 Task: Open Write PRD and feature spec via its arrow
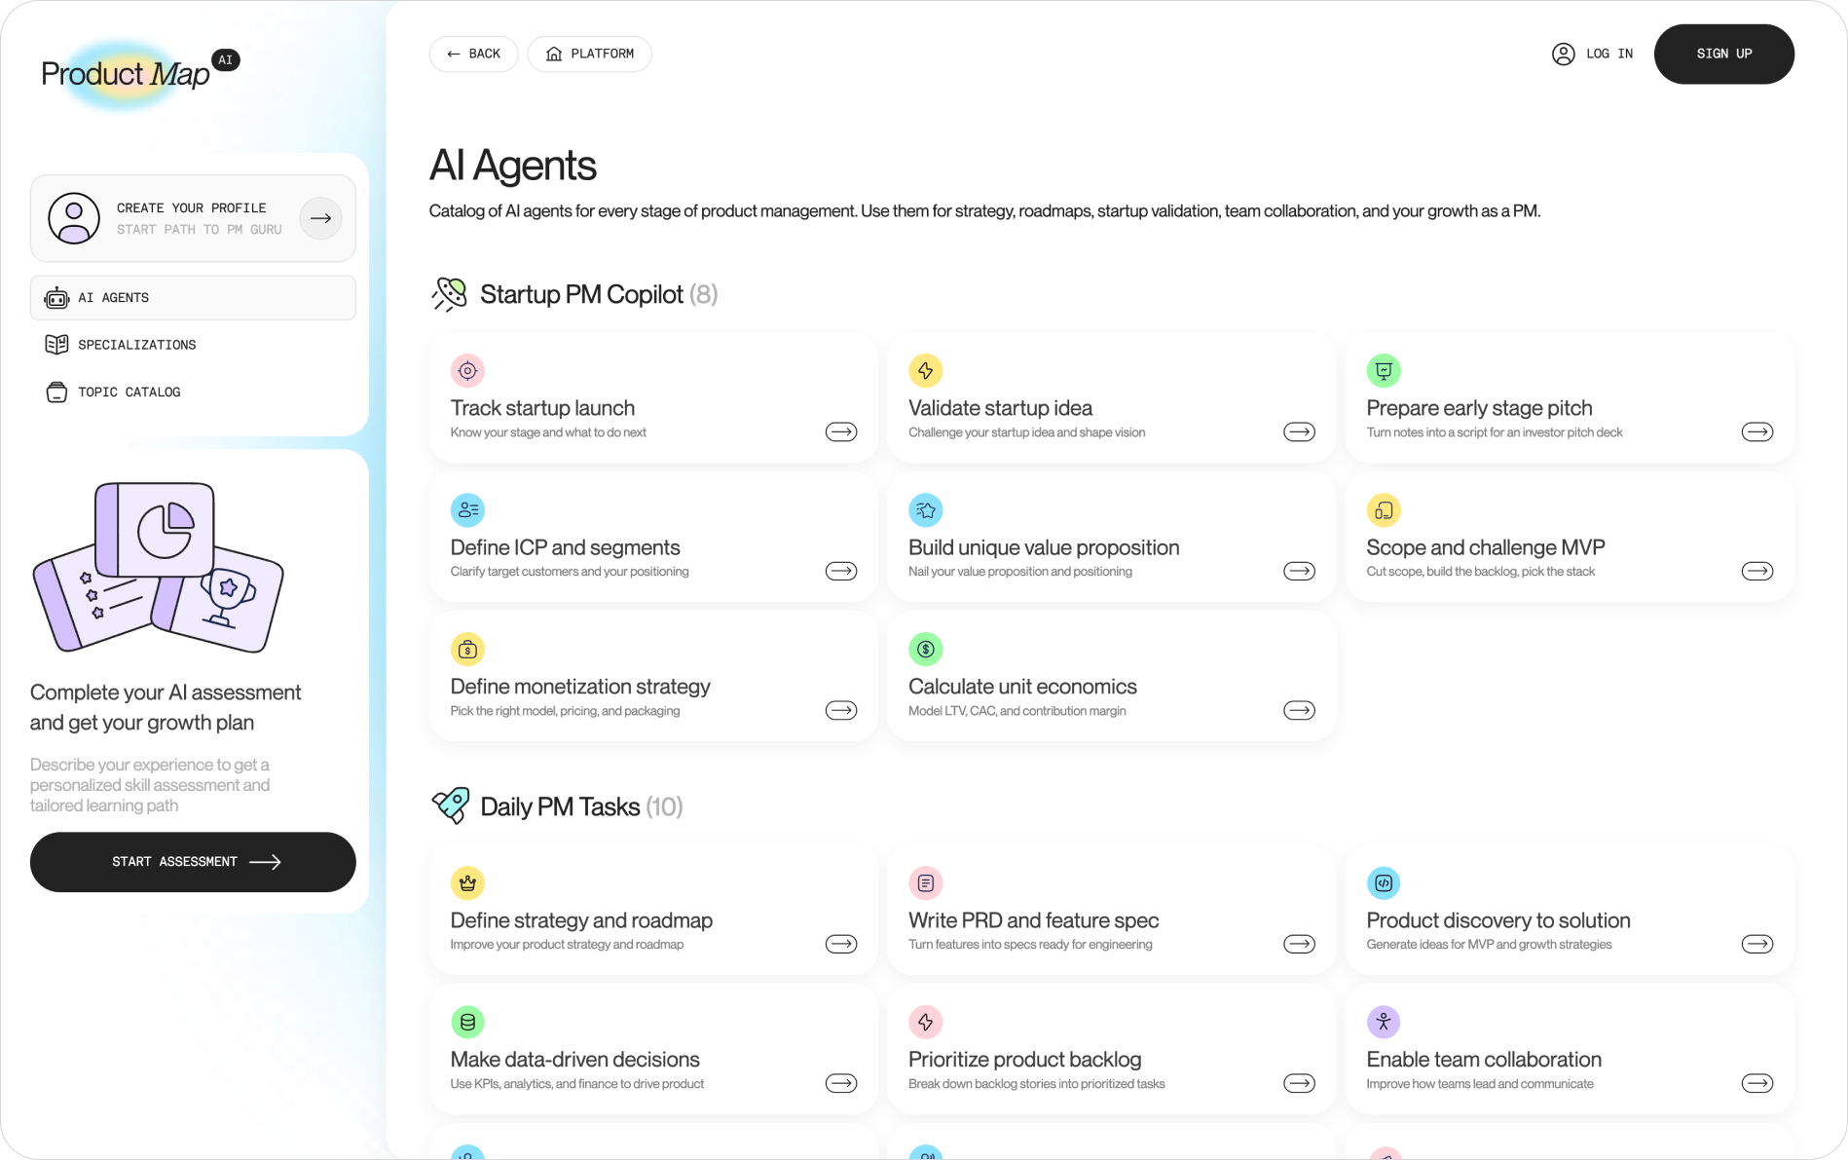coord(1299,944)
